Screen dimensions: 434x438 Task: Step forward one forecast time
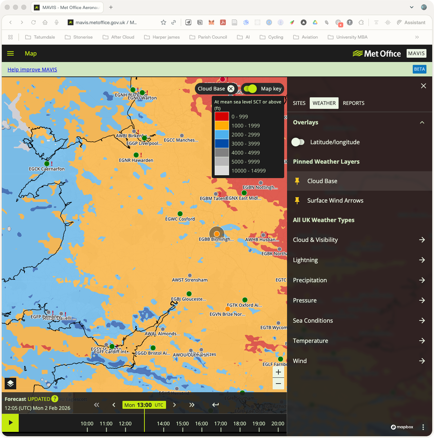tap(174, 405)
